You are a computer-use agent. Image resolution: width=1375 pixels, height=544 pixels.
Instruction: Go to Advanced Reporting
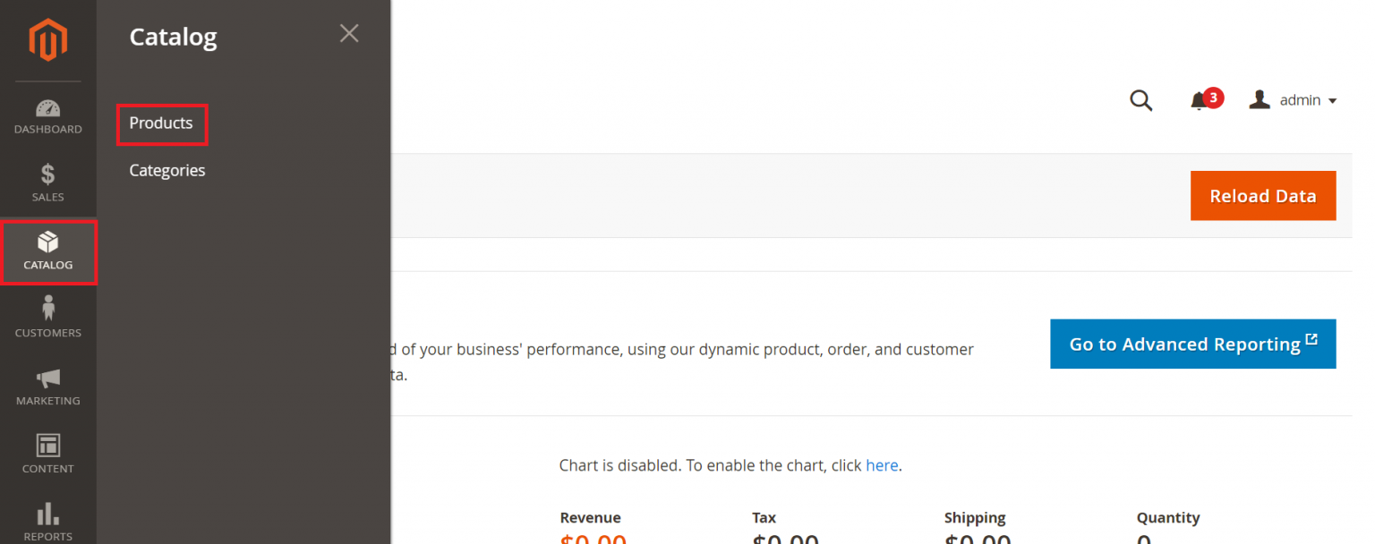(x=1192, y=344)
